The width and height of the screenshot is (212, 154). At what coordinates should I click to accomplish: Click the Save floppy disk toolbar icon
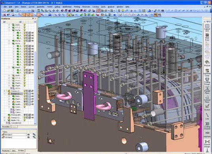coord(12,11)
